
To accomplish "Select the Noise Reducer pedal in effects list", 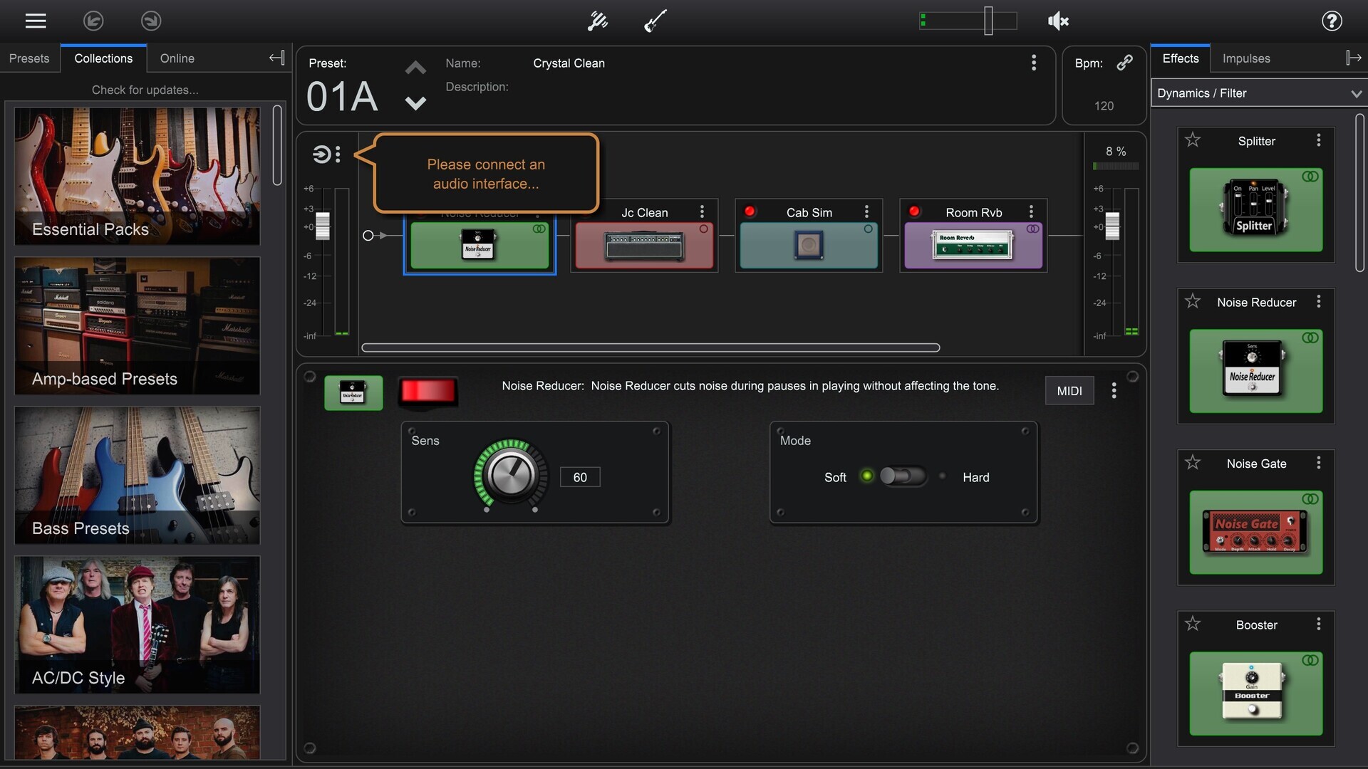I will 1256,371.
